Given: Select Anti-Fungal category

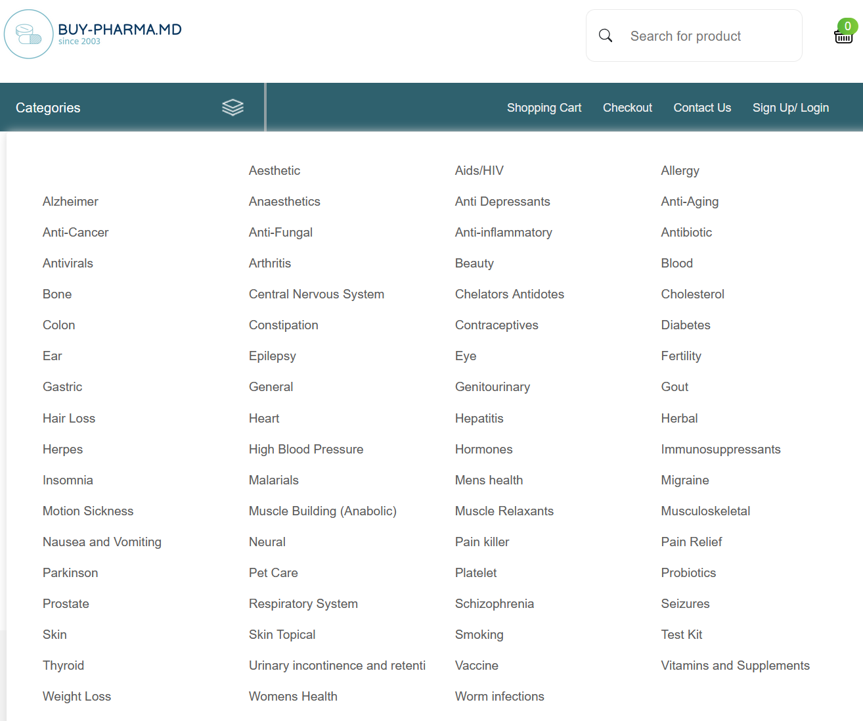Looking at the screenshot, I should coord(280,233).
